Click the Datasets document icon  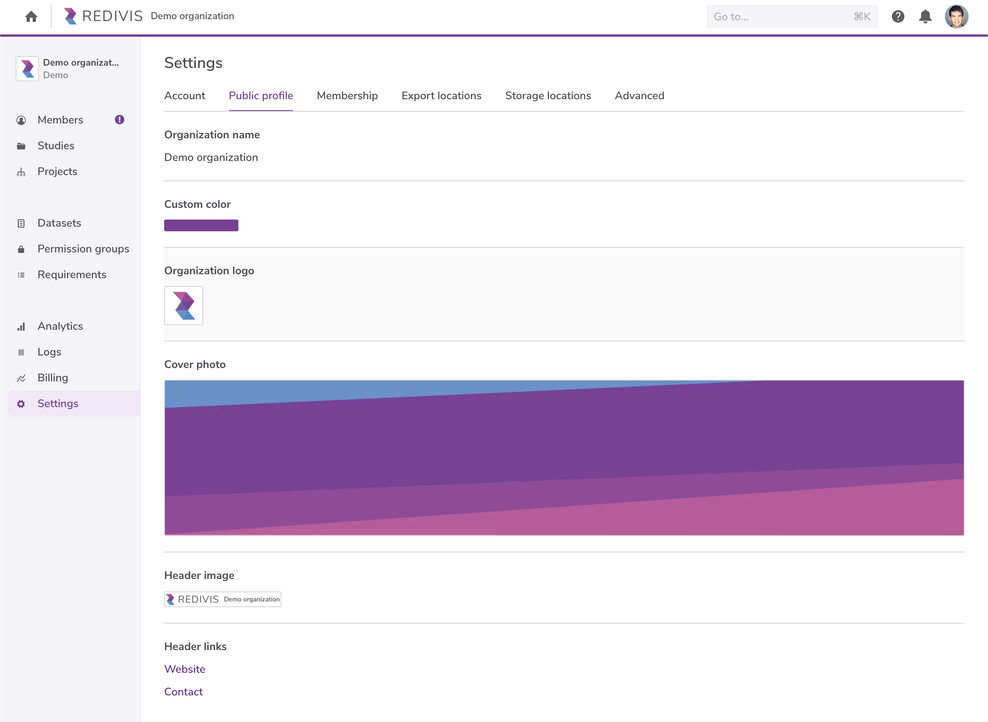tap(21, 223)
